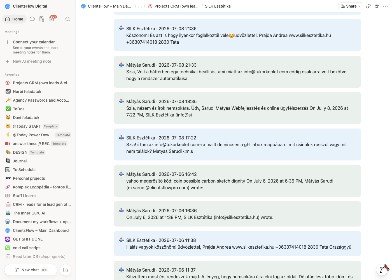Viewport: 392px width, 280px height.
Task: Select the SILK Esztétika 2026-07-06 11:38 message
Action: pyautogui.click(x=237, y=244)
